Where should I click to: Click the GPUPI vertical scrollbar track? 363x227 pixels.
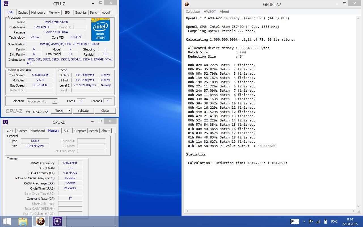pyautogui.click(x=358, y=112)
